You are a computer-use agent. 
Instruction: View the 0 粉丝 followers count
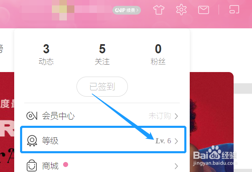coord(158,55)
